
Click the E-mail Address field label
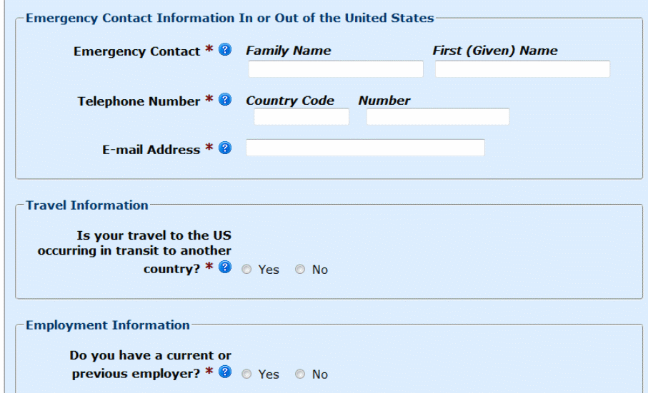point(151,150)
